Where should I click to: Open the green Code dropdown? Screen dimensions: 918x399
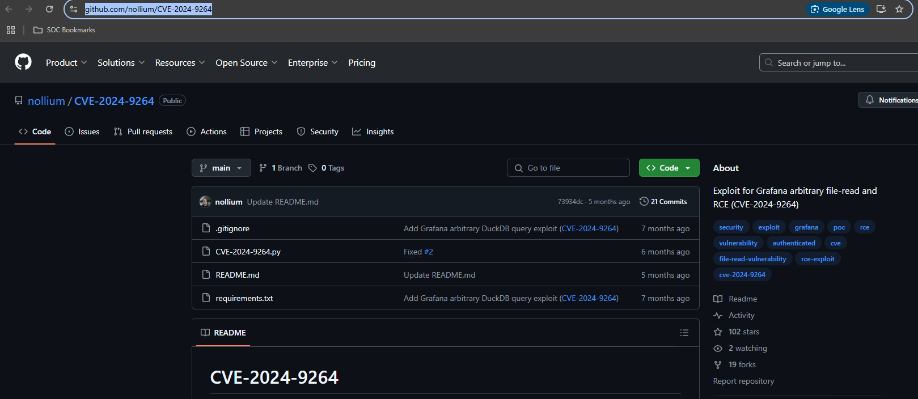[669, 168]
